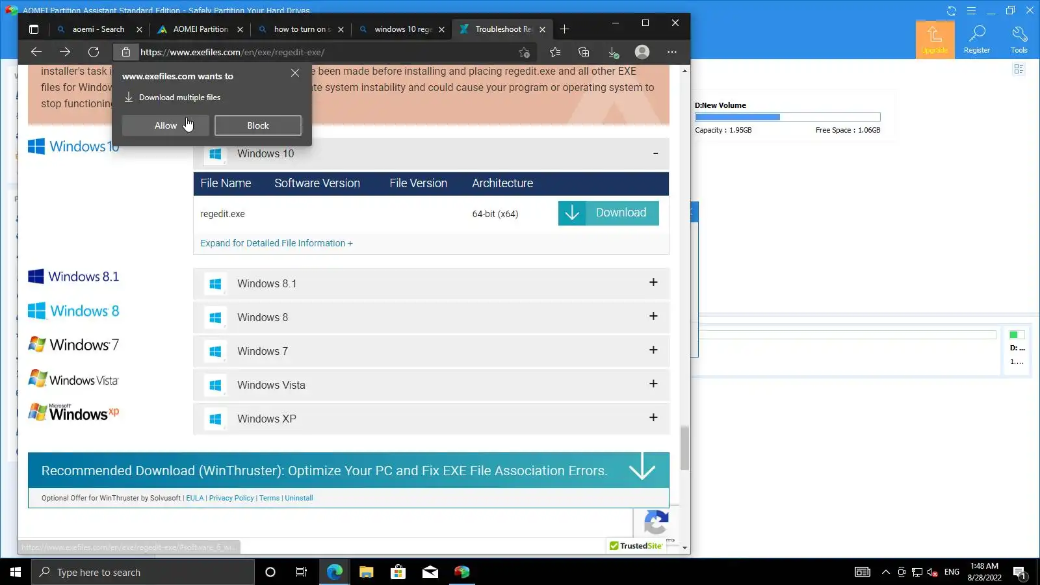The height and width of the screenshot is (585, 1040).
Task: Open the AOMEI hamburger menu icon
Action: coord(971,10)
